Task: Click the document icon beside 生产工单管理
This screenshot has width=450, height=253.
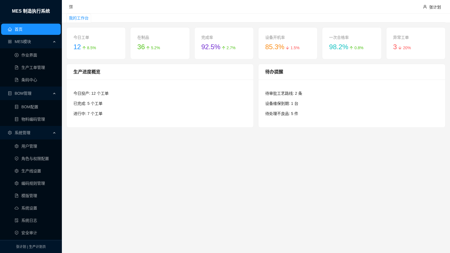Action: [x=17, y=67]
